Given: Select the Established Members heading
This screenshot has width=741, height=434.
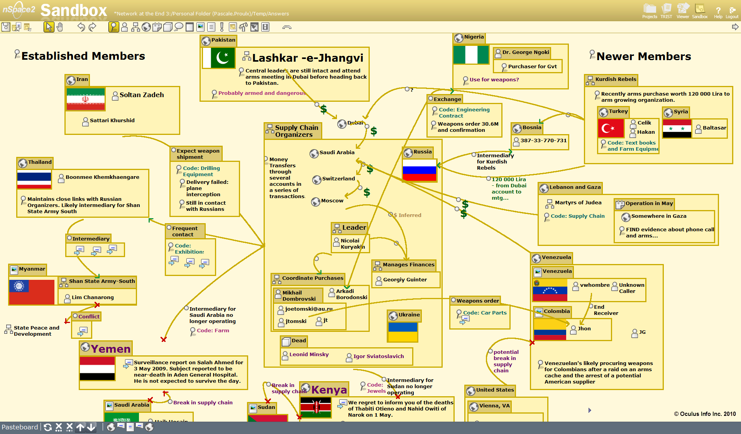Looking at the screenshot, I should (x=83, y=56).
